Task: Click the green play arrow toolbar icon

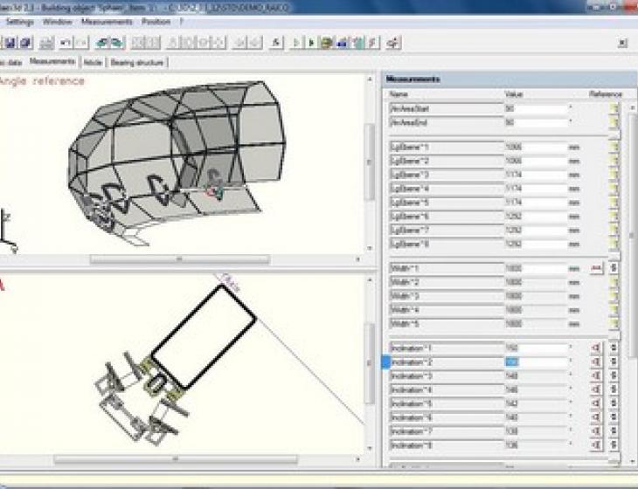Action: (x=311, y=42)
